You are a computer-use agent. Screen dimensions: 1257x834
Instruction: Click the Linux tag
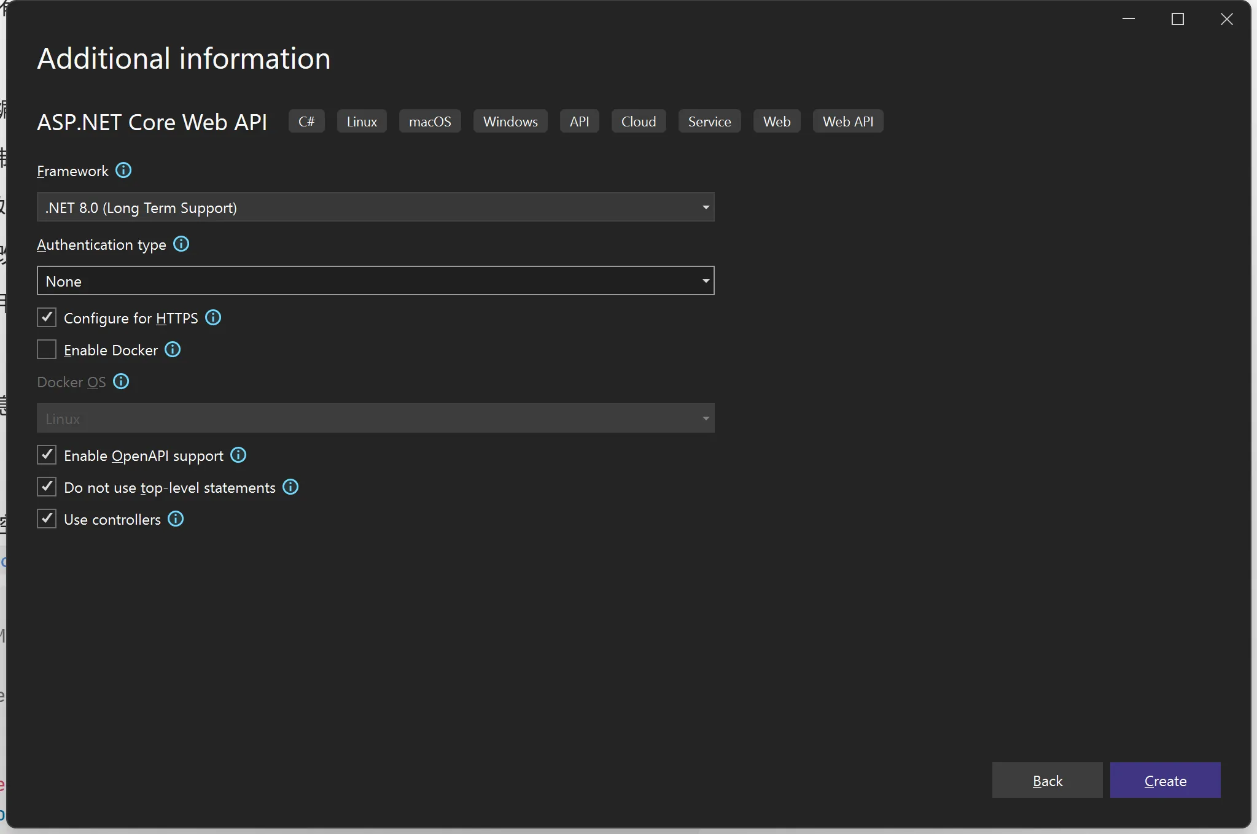tap(362, 121)
